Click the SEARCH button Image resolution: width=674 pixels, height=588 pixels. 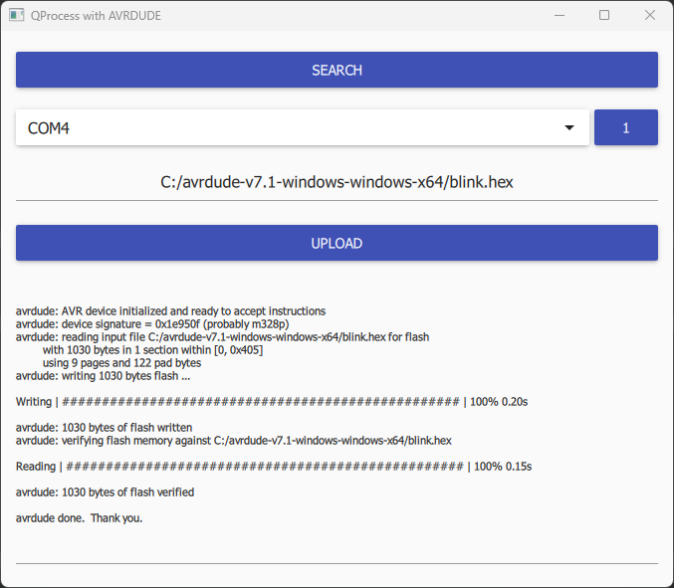coord(337,70)
